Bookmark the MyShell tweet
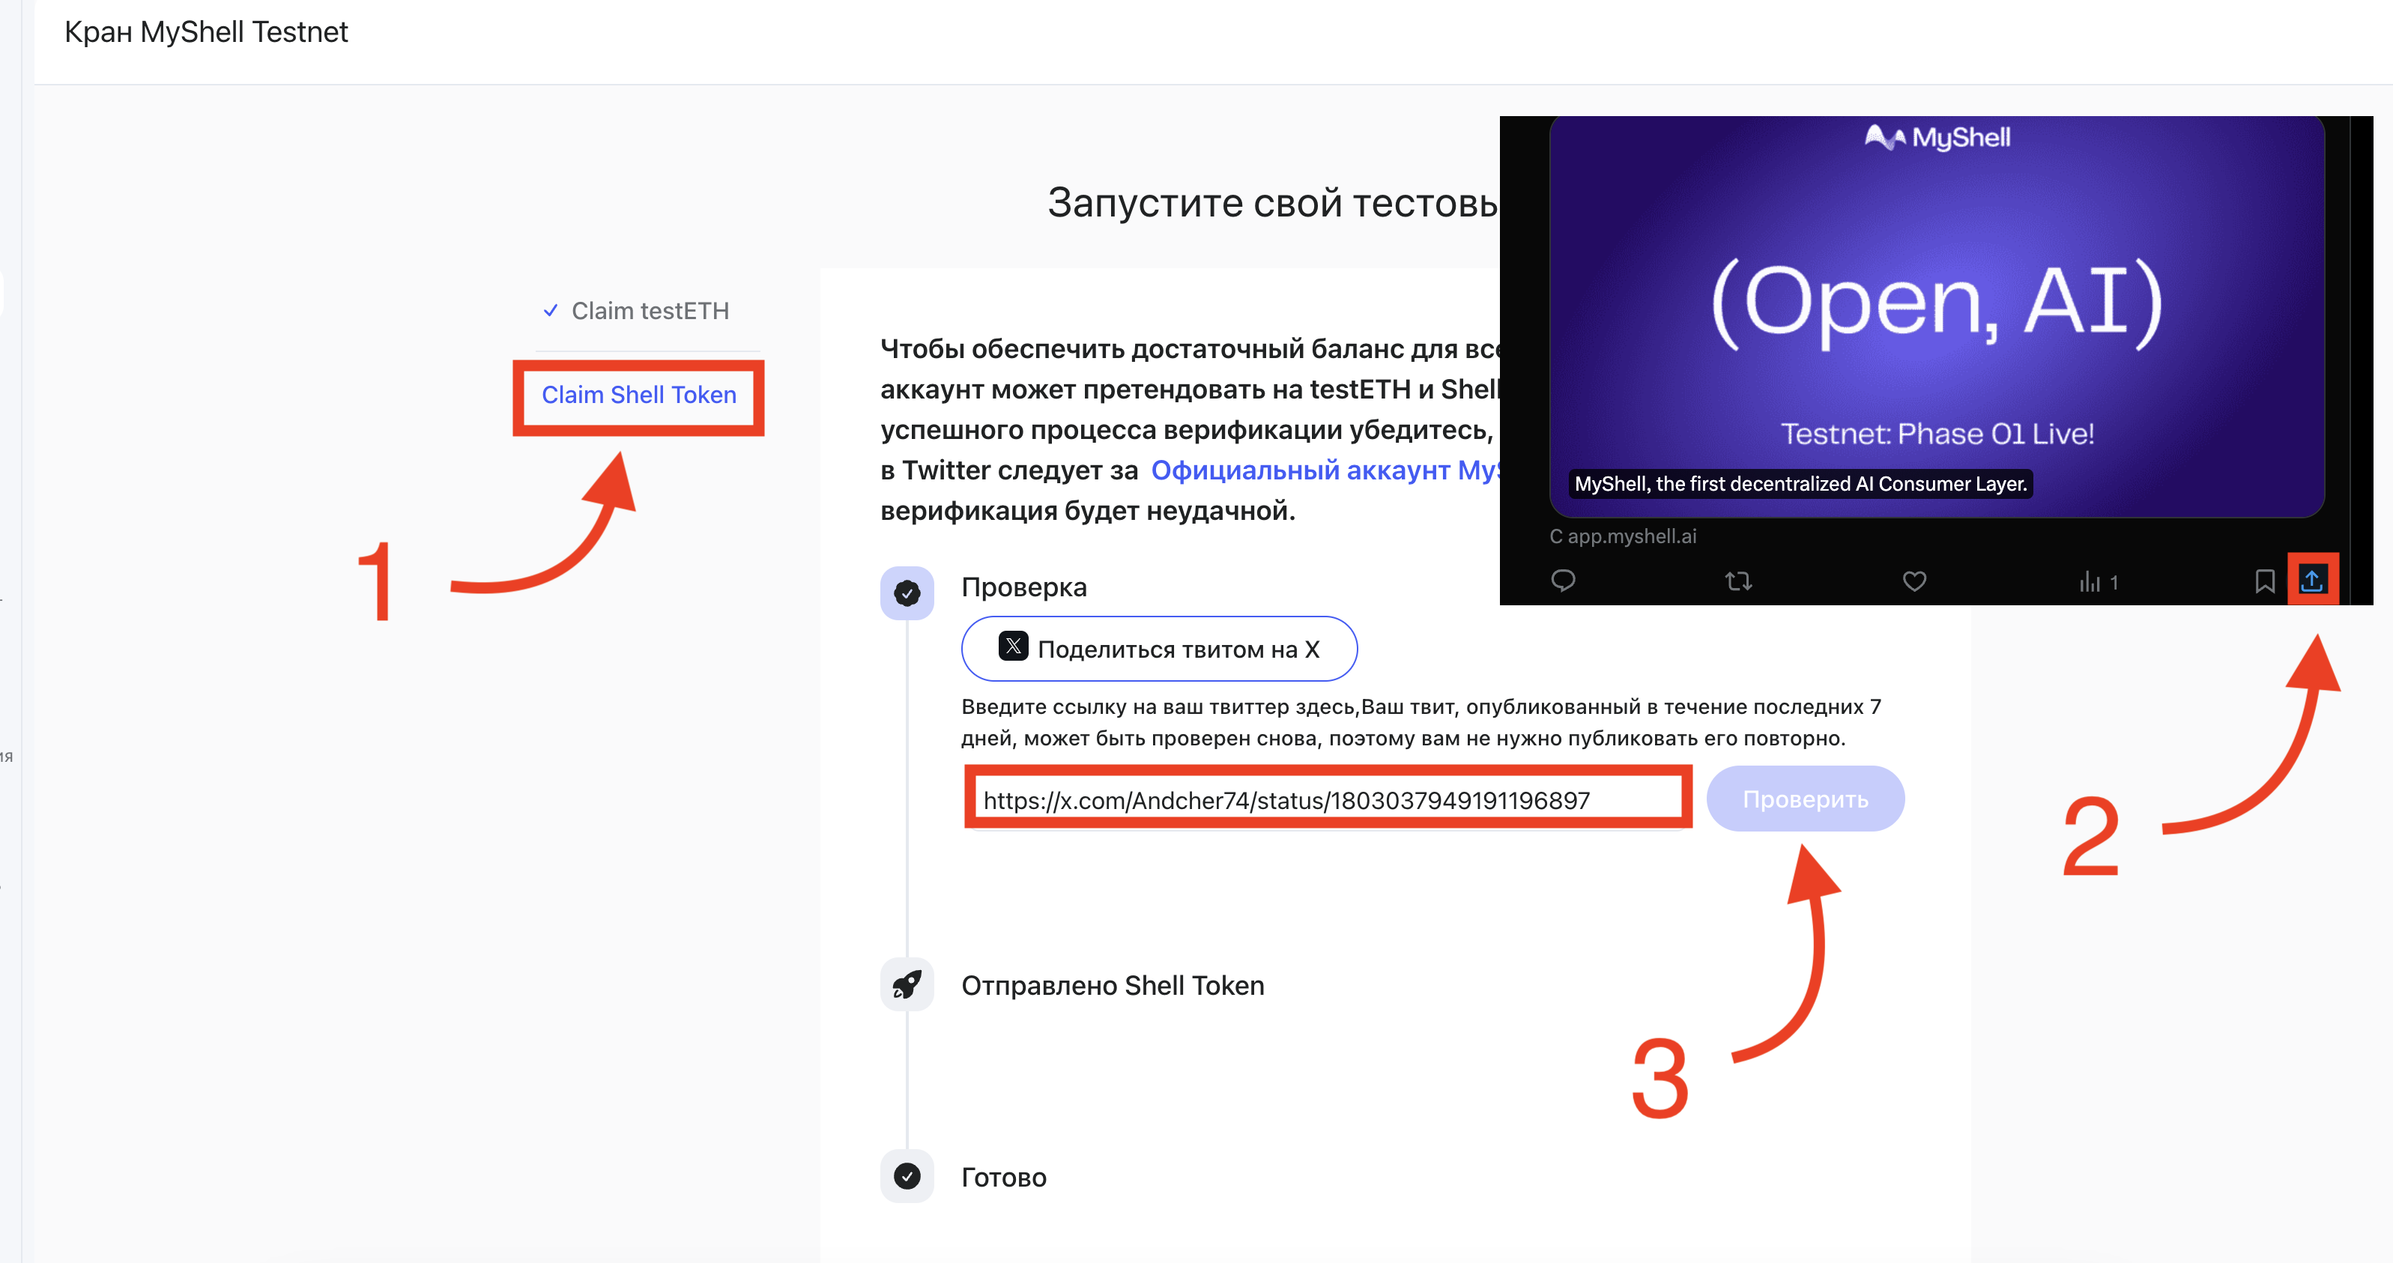The height and width of the screenshot is (1263, 2393). click(2265, 581)
